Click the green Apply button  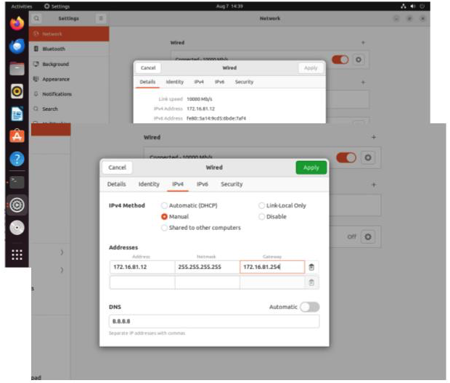coord(311,168)
